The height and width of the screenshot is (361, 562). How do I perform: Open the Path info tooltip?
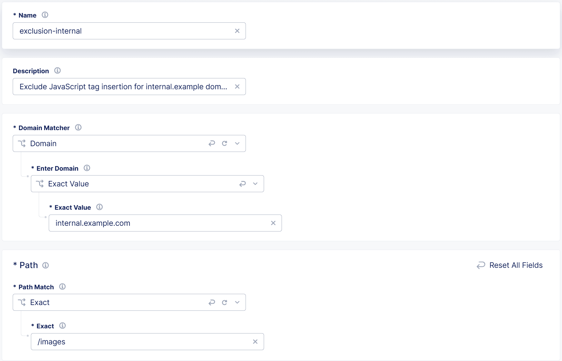[46, 265]
